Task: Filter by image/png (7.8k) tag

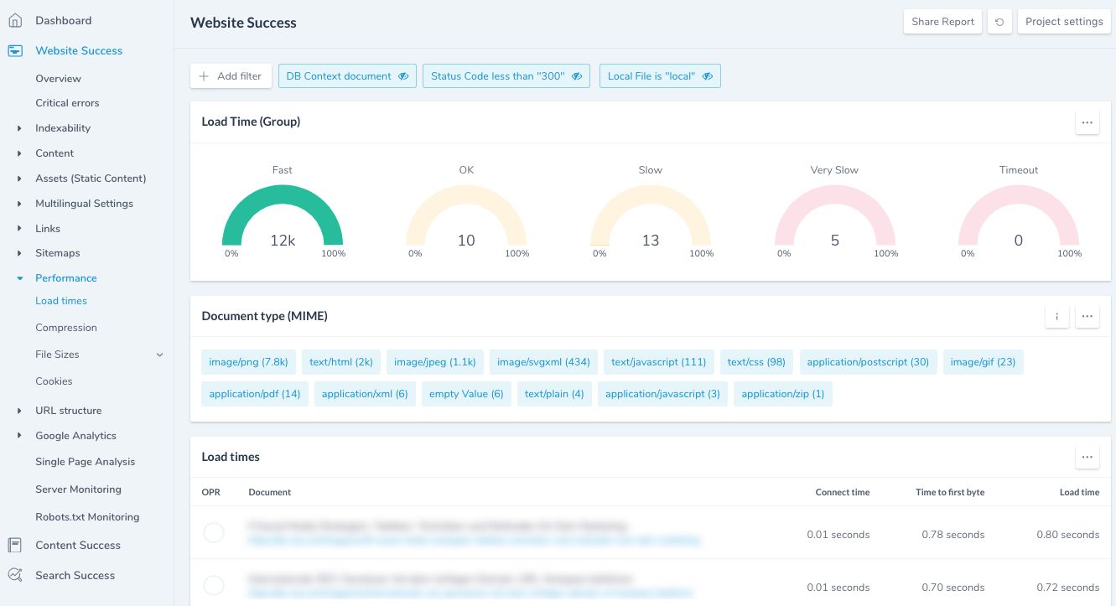Action: (x=248, y=362)
